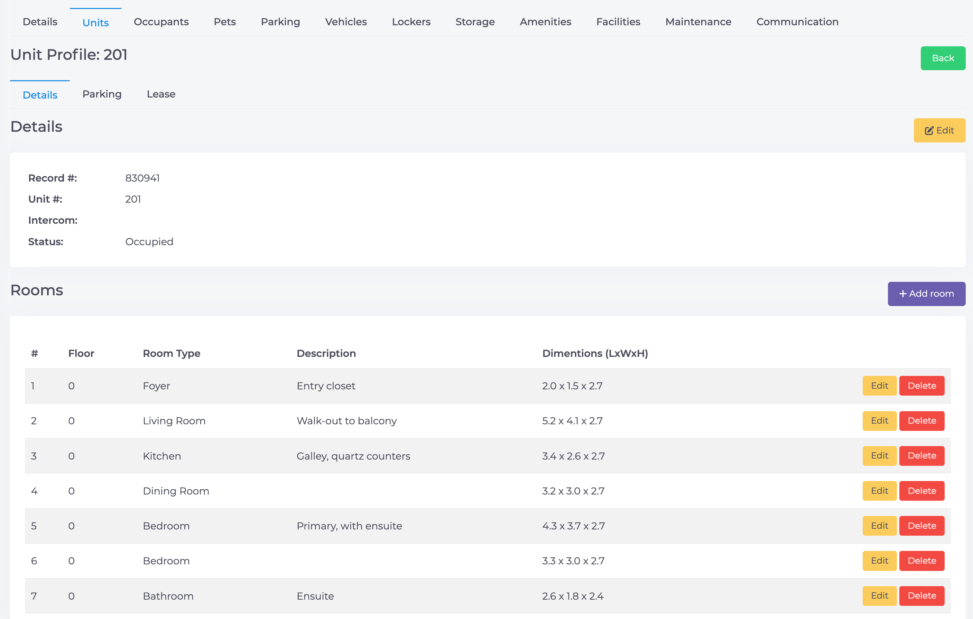Edit room number 6 Bedroom
The width and height of the screenshot is (973, 619).
coord(879,561)
